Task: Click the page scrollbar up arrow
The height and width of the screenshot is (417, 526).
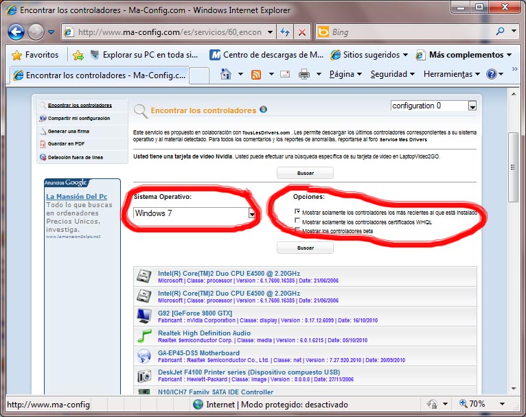Action: [514, 95]
